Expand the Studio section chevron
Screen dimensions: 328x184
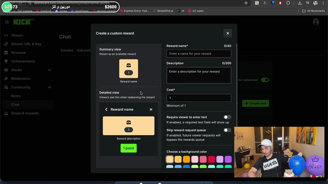point(49,70)
